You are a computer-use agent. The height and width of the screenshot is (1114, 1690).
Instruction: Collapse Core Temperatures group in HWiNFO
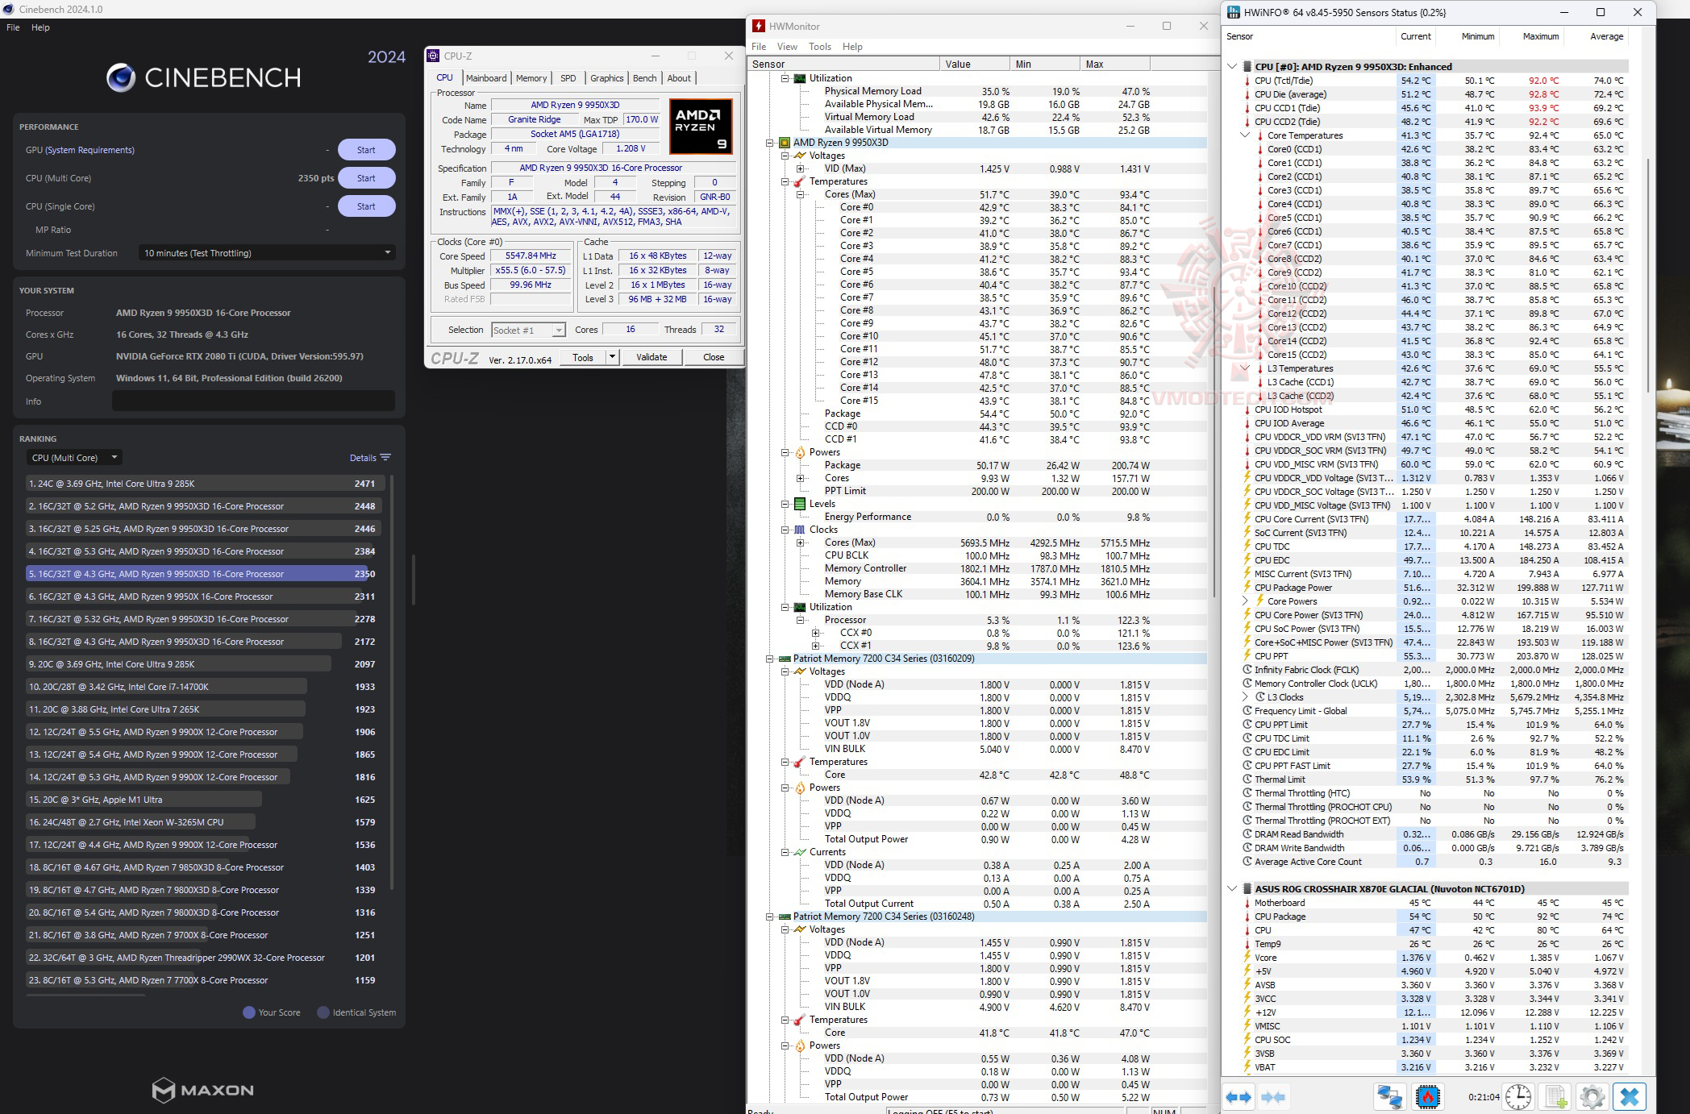click(x=1245, y=135)
